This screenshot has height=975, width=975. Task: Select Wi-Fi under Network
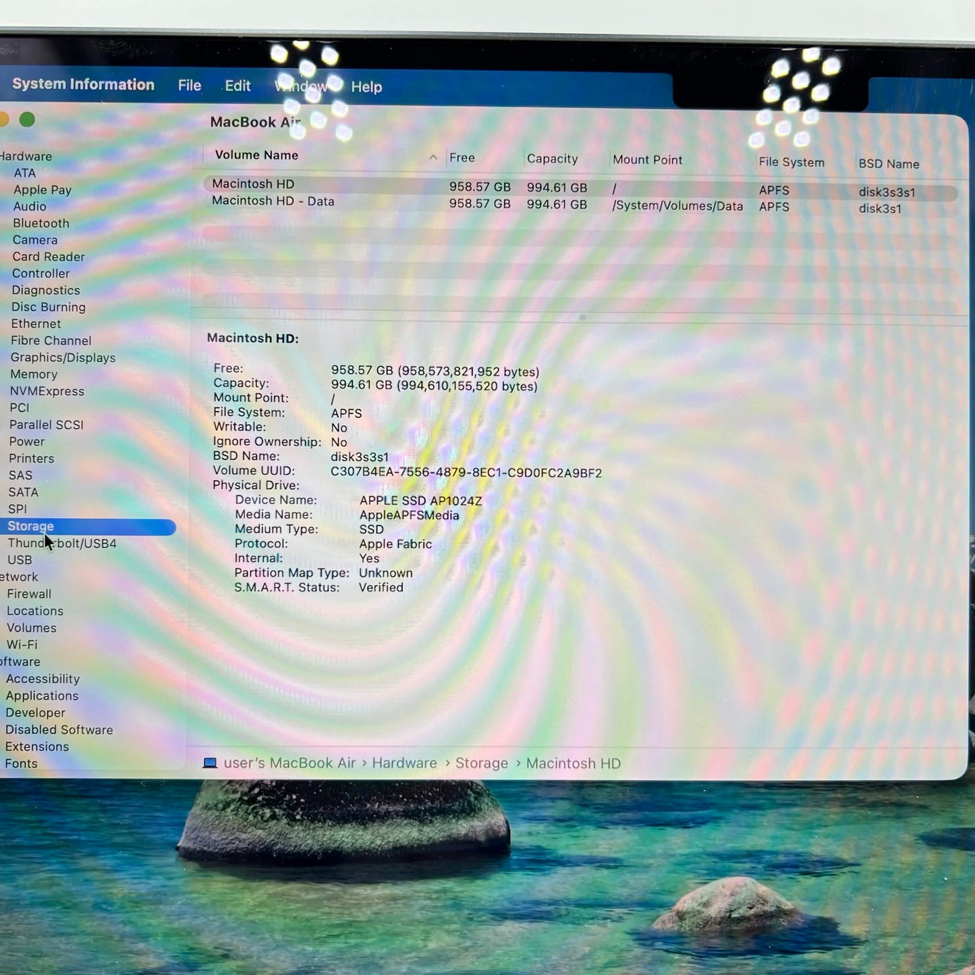(22, 644)
